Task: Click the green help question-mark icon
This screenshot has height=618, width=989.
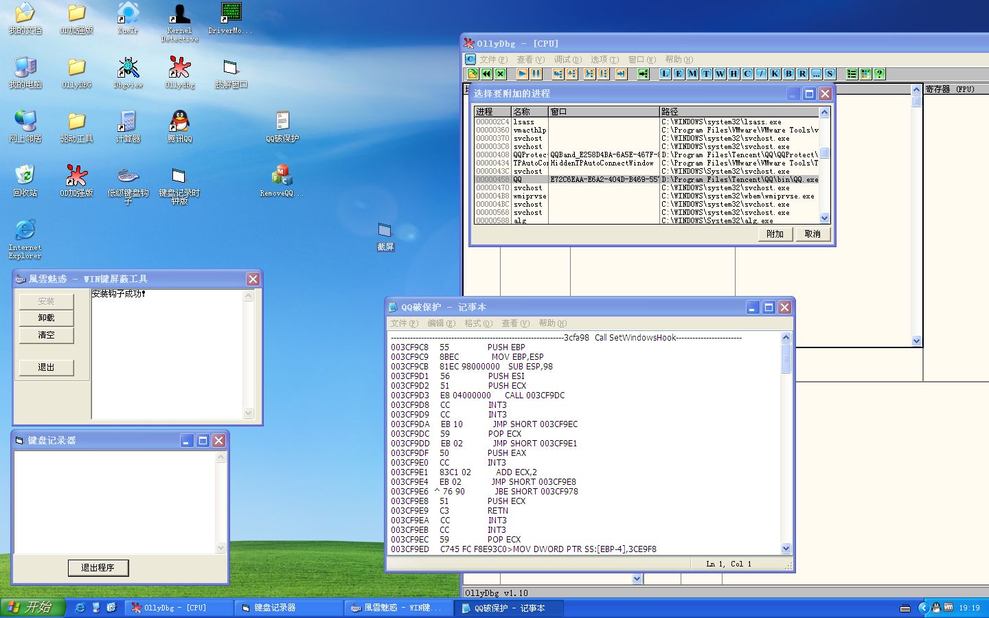Action: pyautogui.click(x=879, y=73)
